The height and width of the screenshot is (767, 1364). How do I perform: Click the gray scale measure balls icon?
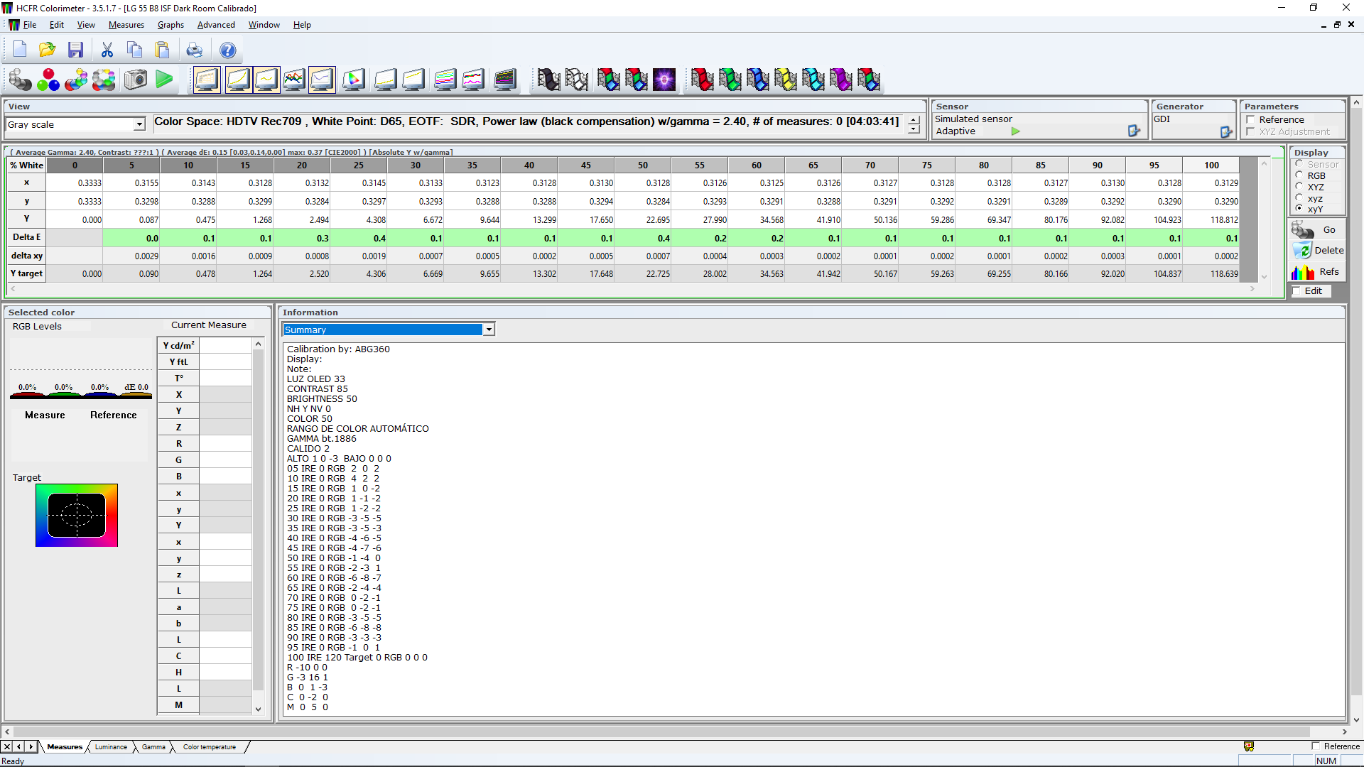[x=20, y=80]
